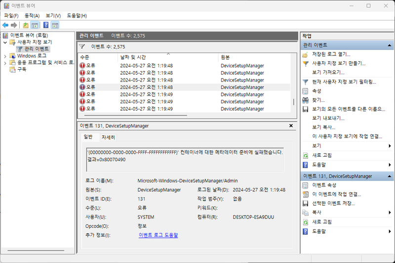Click the Up one level folder icon
This screenshot has width=395, height=263.
click(x=26, y=25)
